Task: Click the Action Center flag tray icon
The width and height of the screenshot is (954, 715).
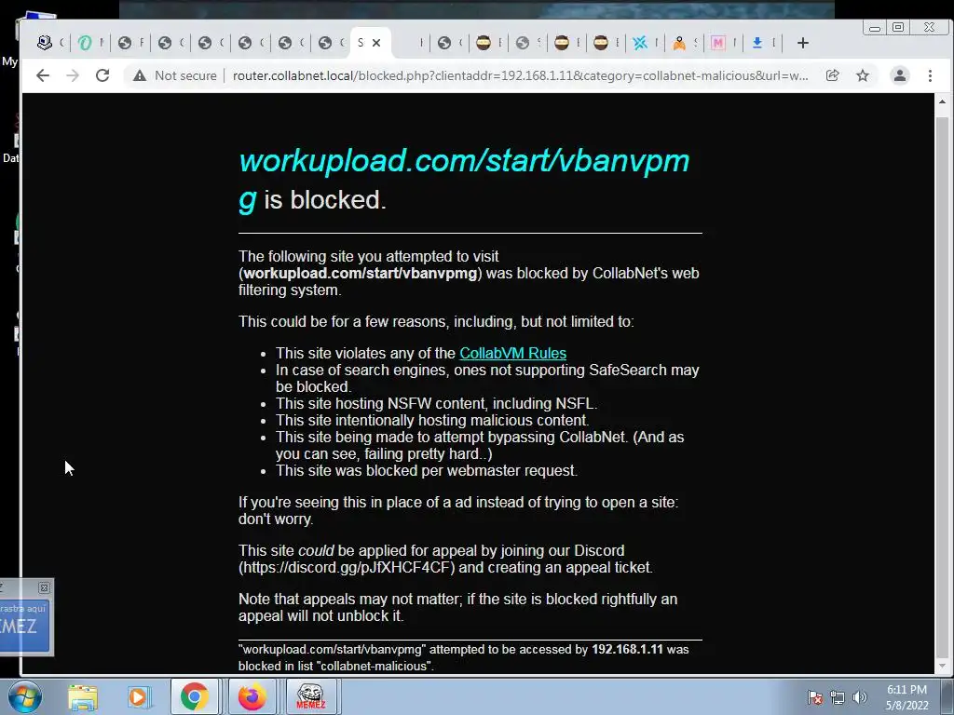Action: click(x=814, y=697)
